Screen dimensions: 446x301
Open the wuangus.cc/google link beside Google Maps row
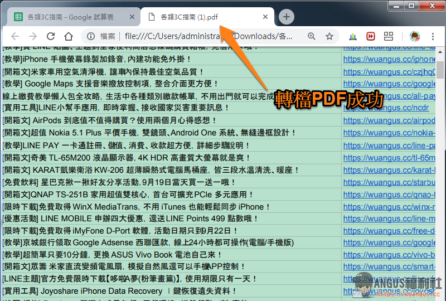click(x=389, y=84)
